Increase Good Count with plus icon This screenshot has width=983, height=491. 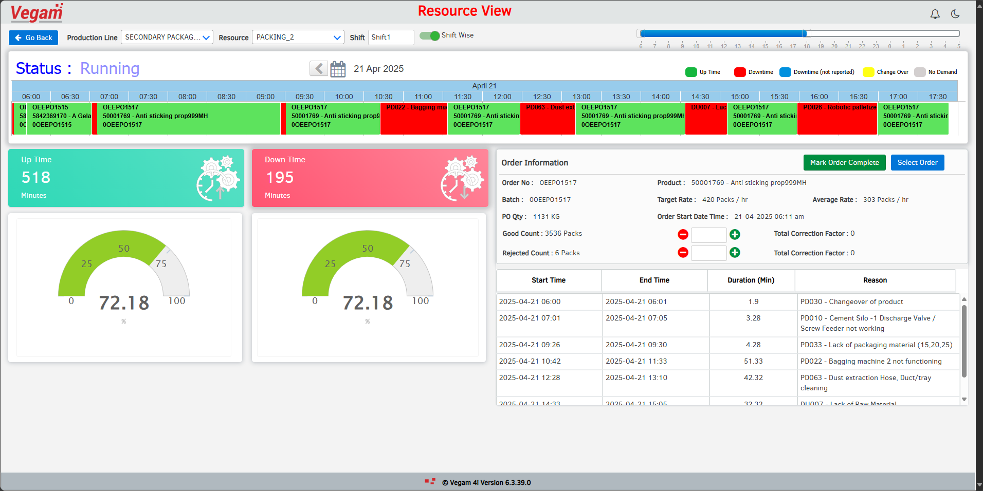(735, 234)
